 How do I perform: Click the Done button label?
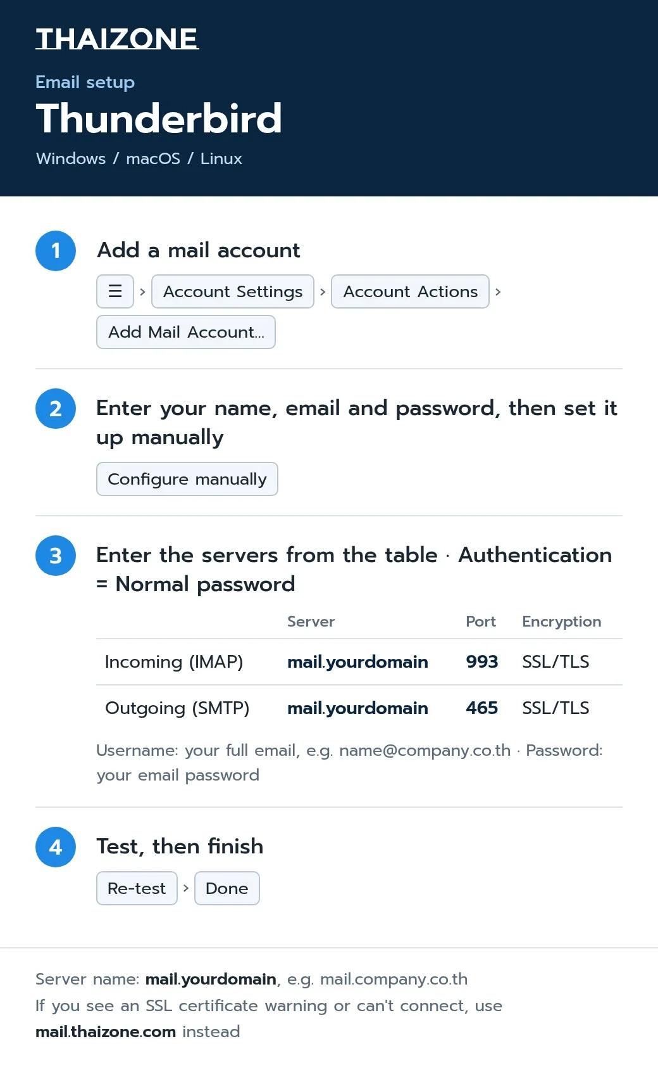coord(227,888)
